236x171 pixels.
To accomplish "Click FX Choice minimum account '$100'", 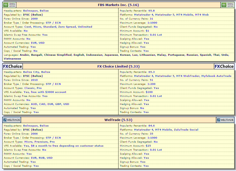I will click(149, 92).
